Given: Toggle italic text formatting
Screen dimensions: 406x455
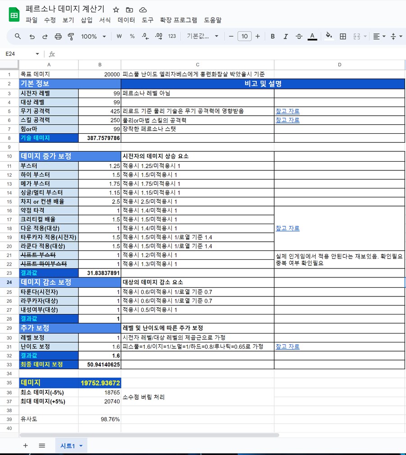Looking at the screenshot, I should pyautogui.click(x=286, y=37).
